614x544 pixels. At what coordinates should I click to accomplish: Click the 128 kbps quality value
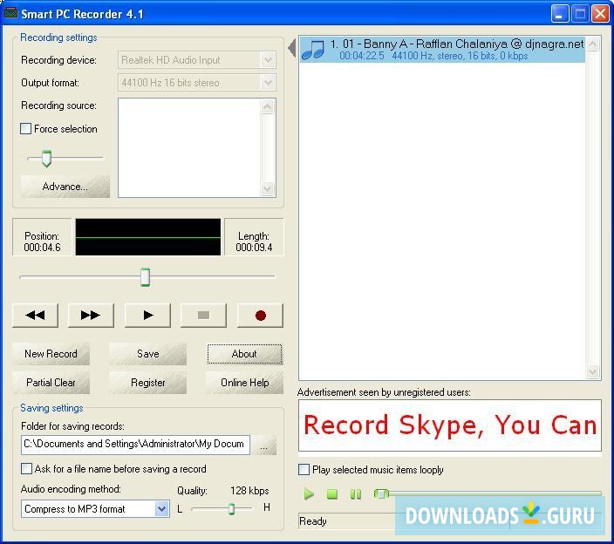249,491
